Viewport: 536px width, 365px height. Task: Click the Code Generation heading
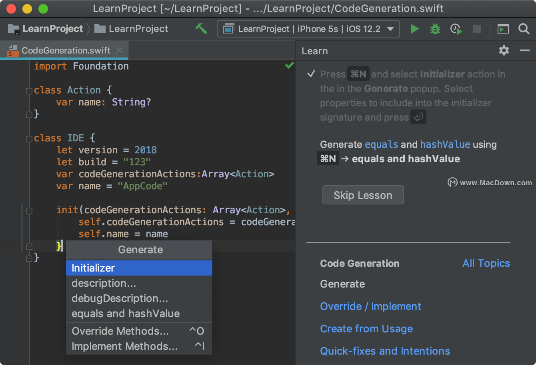pos(360,263)
